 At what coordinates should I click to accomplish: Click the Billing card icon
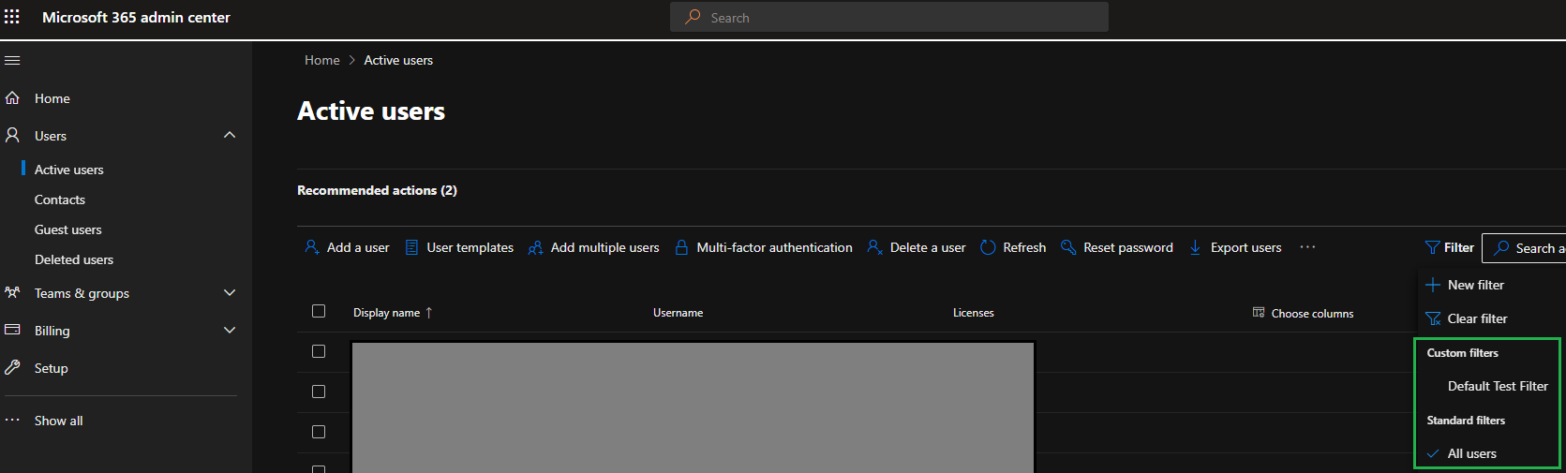(x=12, y=330)
